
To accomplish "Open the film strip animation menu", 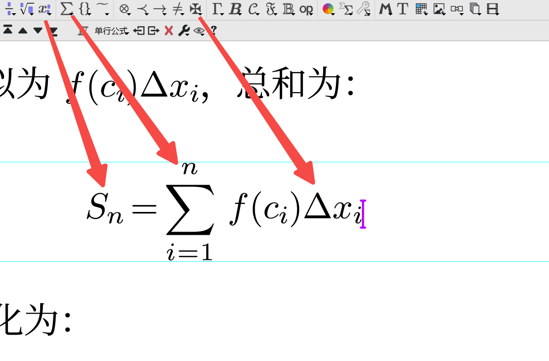I will [492, 9].
